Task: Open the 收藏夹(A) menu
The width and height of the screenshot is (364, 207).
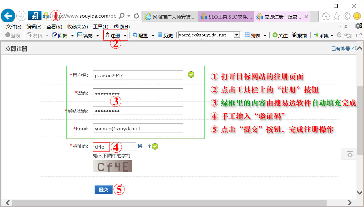Action: tap(78, 27)
